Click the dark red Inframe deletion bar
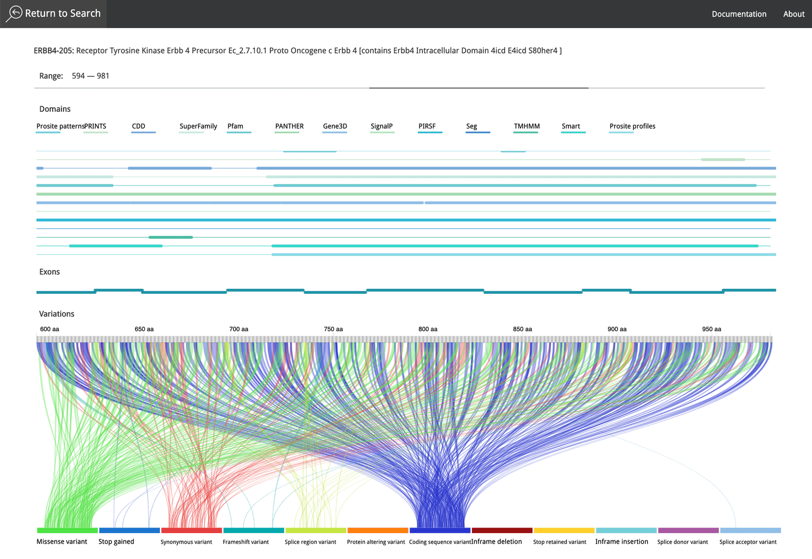Screen dimensions: 812x559 tap(502, 530)
